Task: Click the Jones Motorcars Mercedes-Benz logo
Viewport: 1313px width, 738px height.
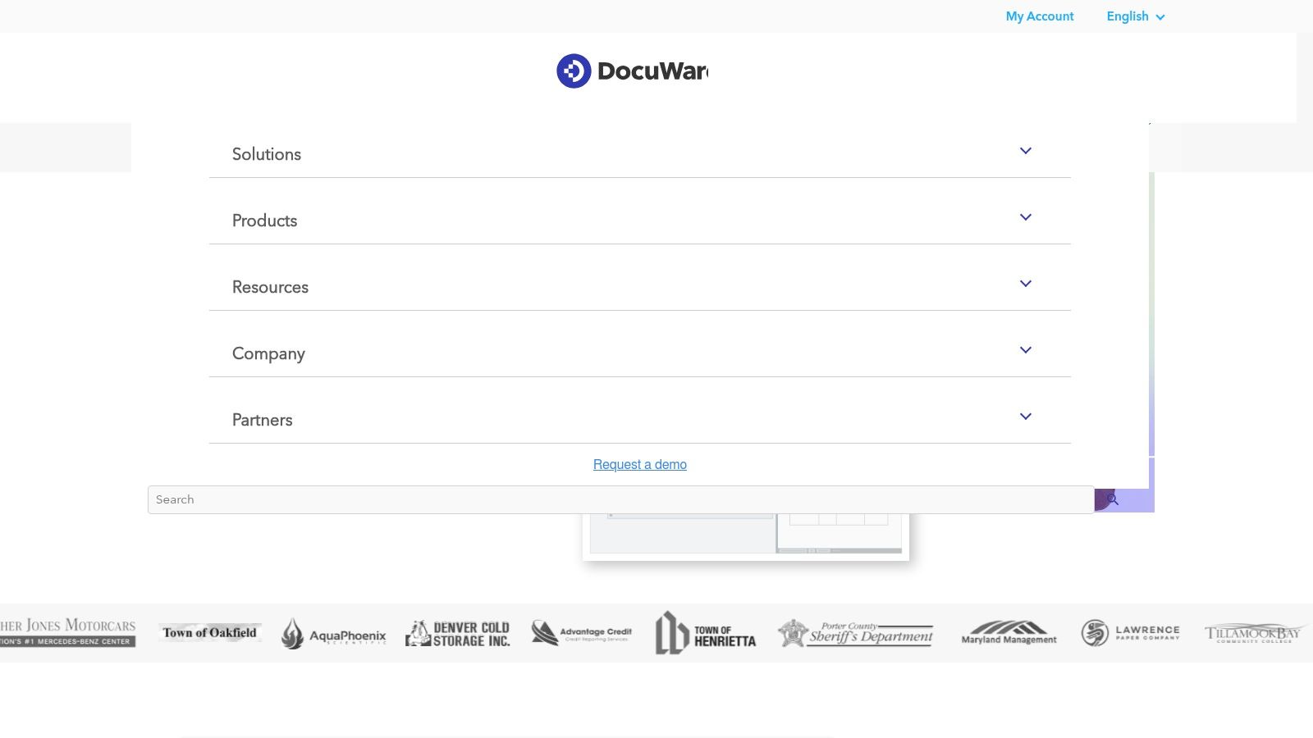Action: tap(67, 632)
